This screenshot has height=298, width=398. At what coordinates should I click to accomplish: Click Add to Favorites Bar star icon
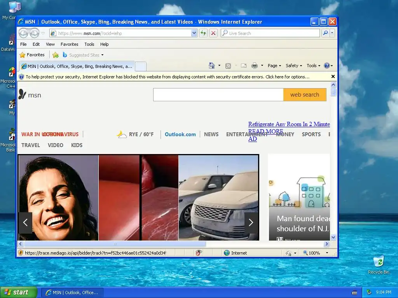(56, 55)
